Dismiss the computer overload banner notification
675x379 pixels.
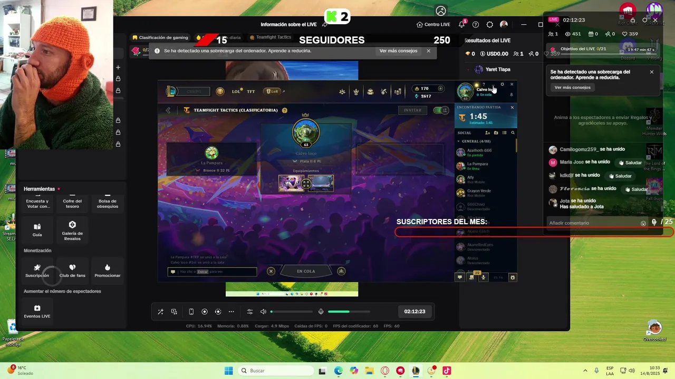click(x=429, y=51)
